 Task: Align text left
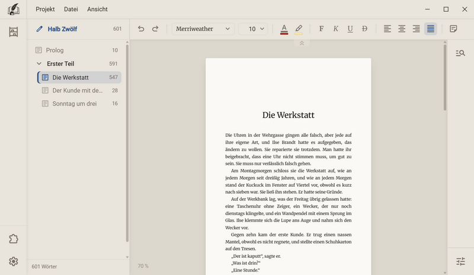point(387,28)
